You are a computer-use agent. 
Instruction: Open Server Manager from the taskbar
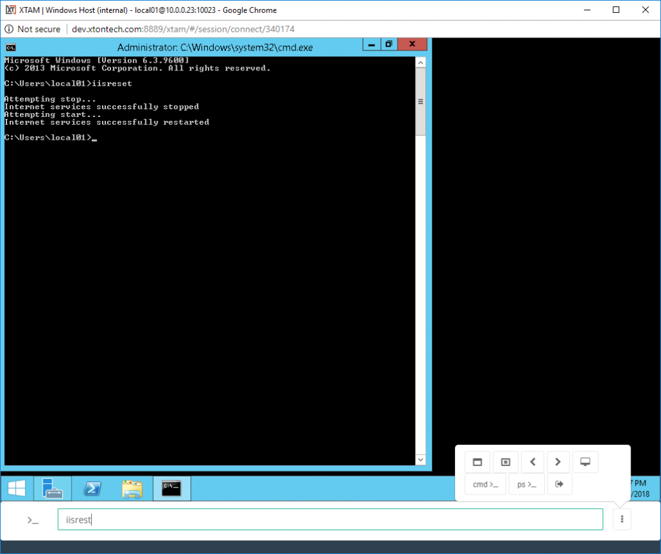(x=52, y=489)
